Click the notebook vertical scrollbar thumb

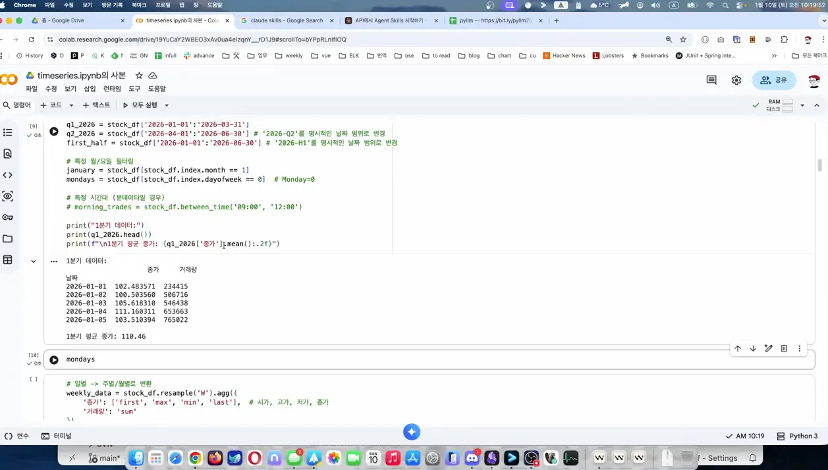point(820,165)
